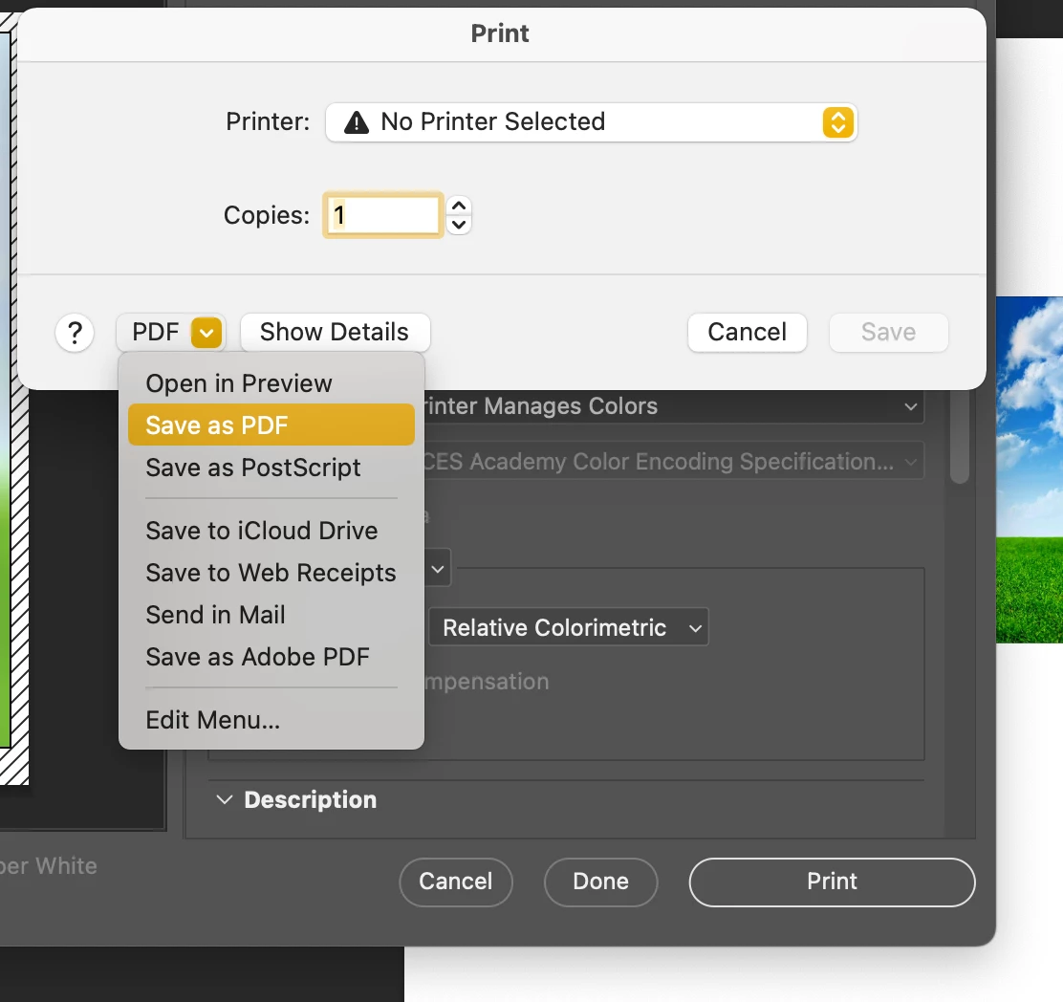Select Send in Mail menu option

coord(215,615)
